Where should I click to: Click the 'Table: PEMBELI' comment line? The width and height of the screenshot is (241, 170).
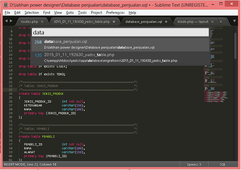coord(78,129)
